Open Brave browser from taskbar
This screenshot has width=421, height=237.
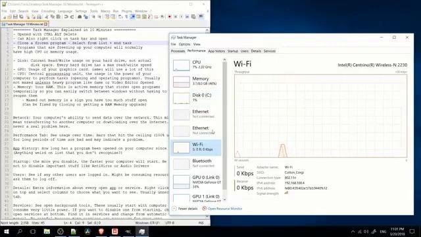[101, 231]
